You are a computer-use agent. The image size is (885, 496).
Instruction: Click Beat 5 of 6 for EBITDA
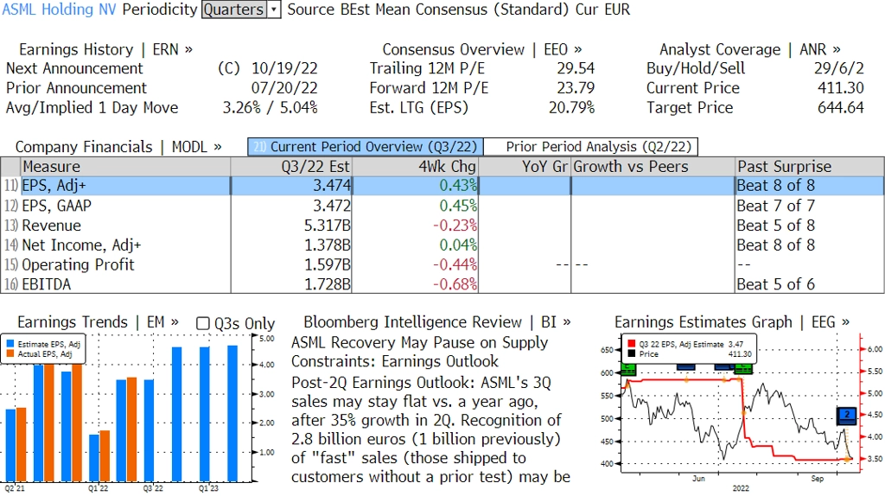775,284
